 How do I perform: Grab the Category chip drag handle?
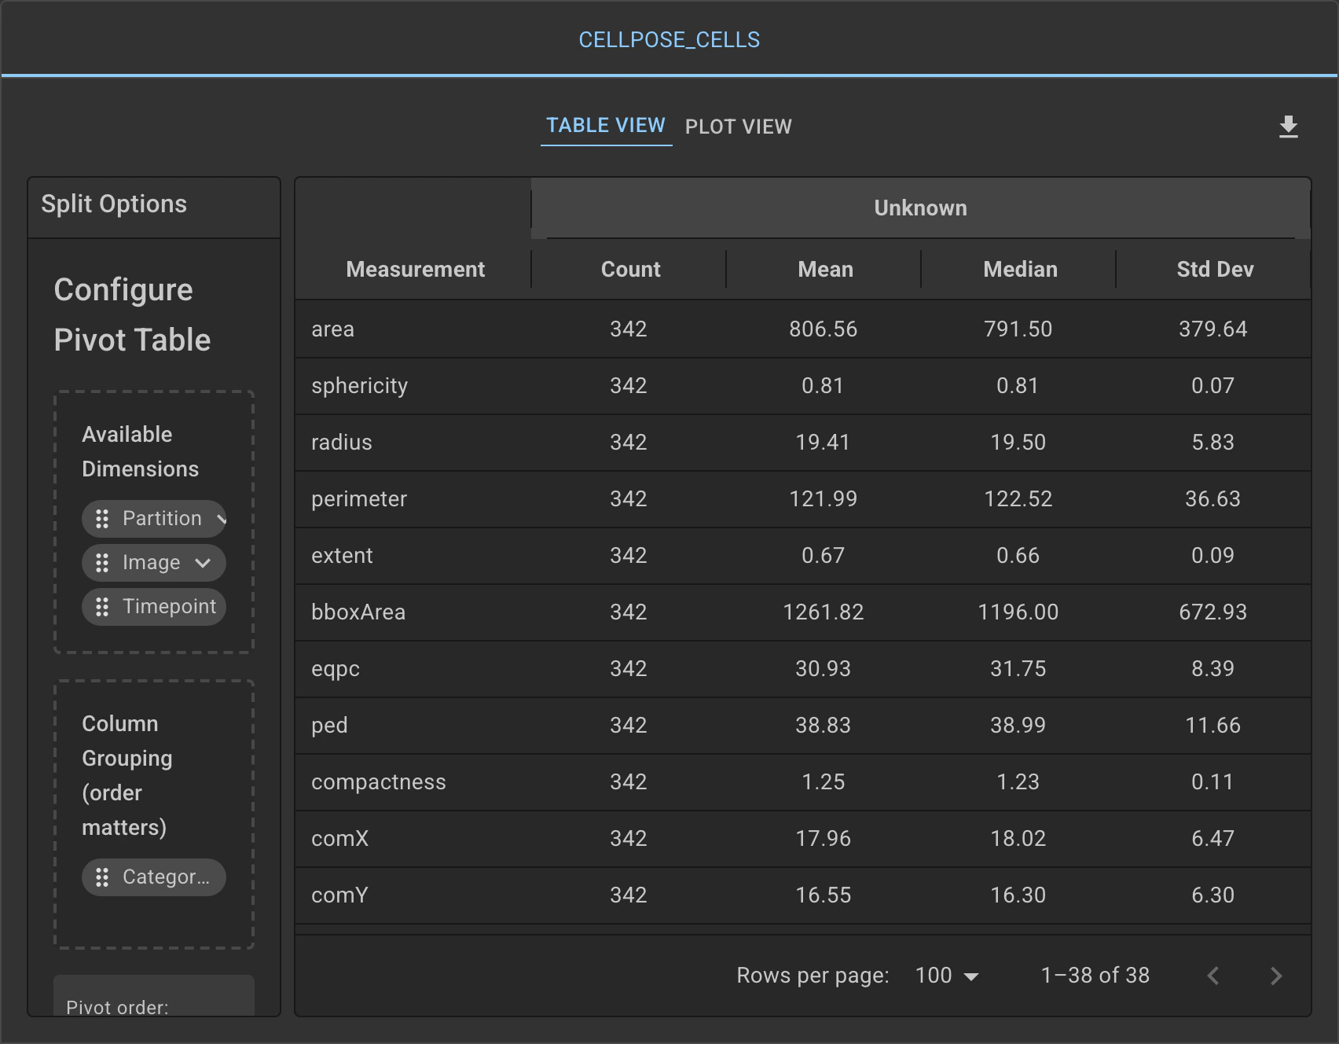[102, 877]
